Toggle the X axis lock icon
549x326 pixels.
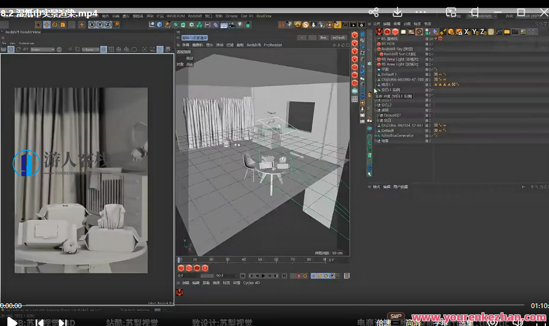coord(92,24)
